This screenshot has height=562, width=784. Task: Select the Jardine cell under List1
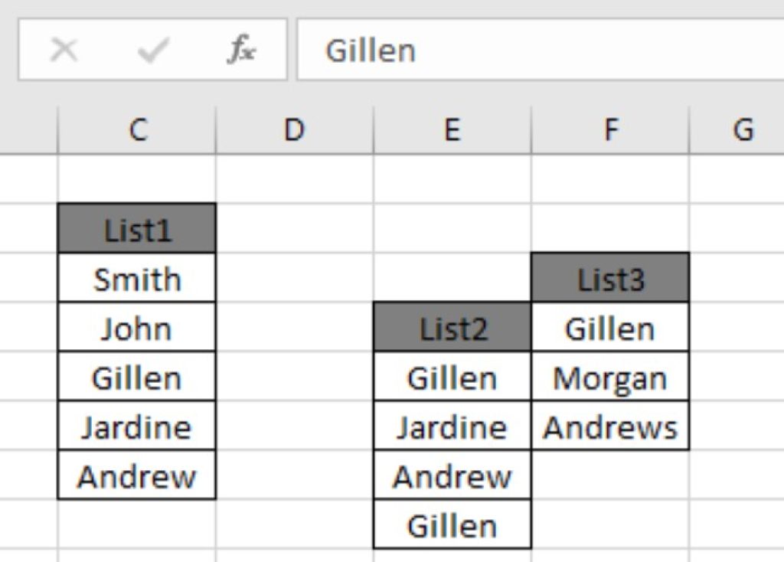[136, 427]
